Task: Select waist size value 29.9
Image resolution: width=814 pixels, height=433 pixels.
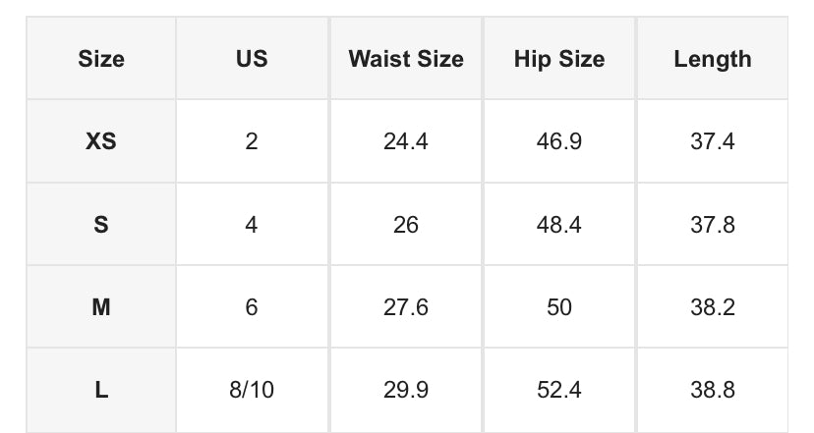Action: (x=405, y=390)
